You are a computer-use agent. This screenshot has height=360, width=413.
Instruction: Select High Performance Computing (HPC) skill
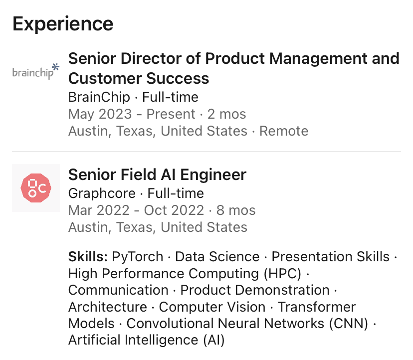(185, 273)
